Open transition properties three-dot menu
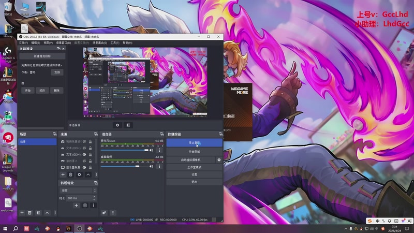414x233 pixels. (93, 205)
